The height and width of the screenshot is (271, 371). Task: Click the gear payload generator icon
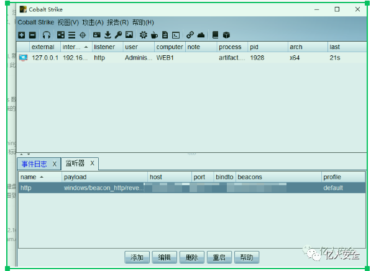click(x=143, y=35)
